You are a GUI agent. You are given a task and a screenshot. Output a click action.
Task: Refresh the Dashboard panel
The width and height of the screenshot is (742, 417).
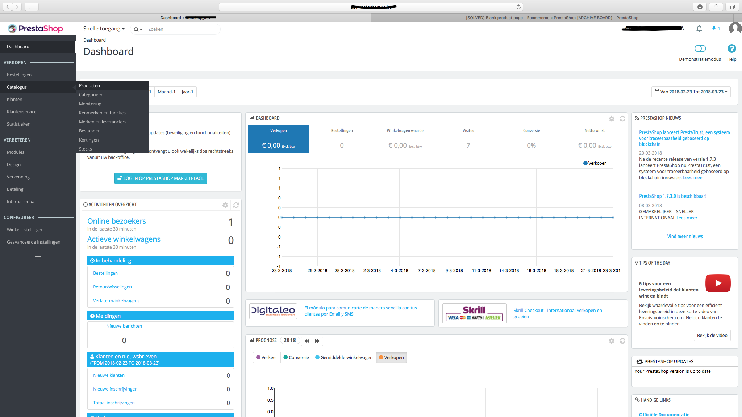tap(622, 118)
